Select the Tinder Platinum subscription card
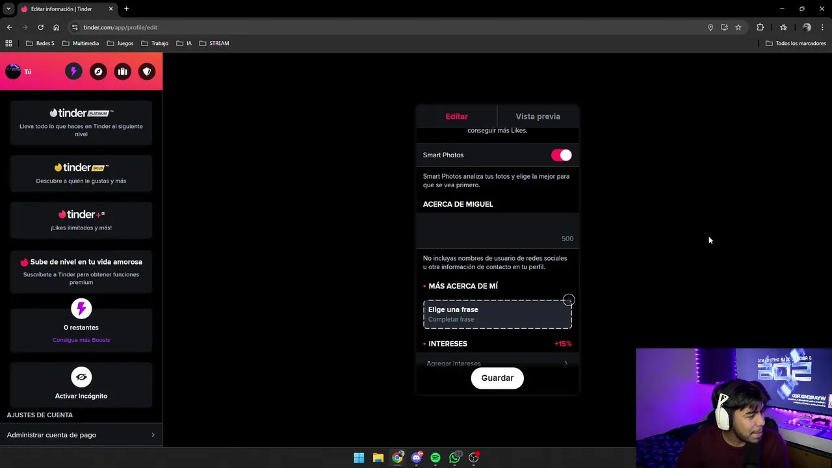 click(x=81, y=122)
